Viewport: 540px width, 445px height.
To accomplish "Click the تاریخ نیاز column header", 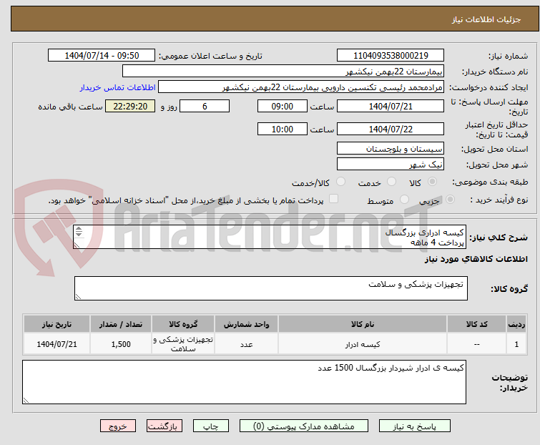I will click(x=57, y=324).
